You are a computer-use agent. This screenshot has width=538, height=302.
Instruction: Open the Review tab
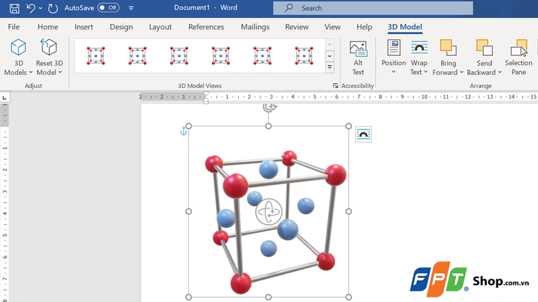tap(297, 27)
